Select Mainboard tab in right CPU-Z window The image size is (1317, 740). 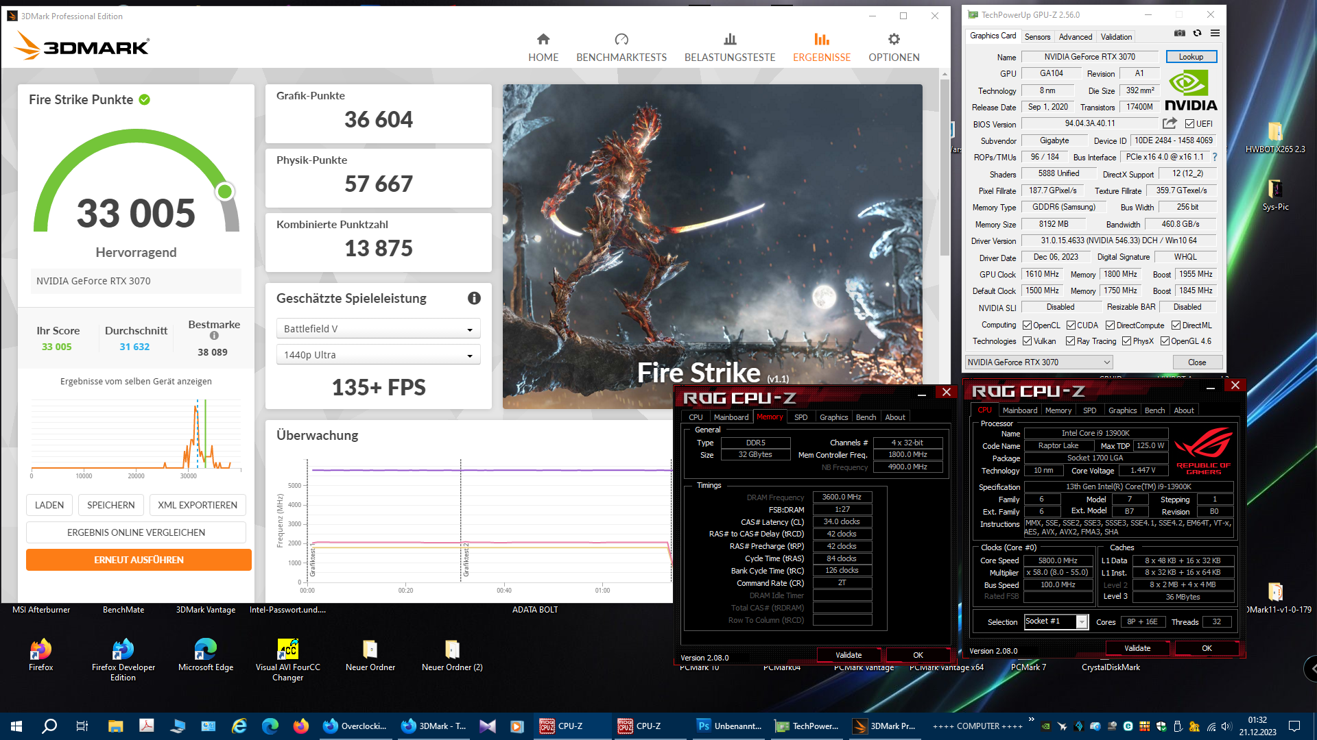click(x=1019, y=410)
